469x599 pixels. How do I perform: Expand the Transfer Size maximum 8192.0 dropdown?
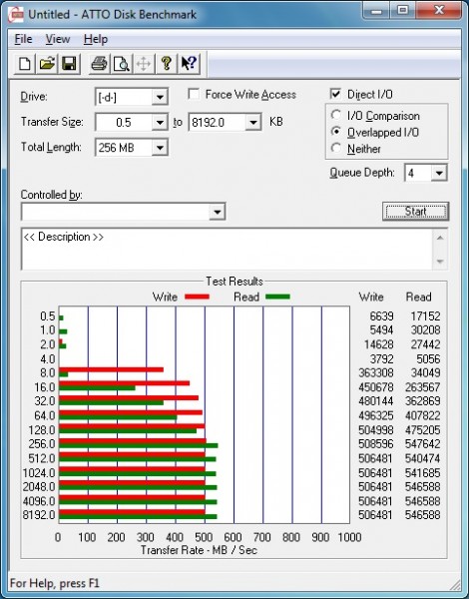click(252, 122)
